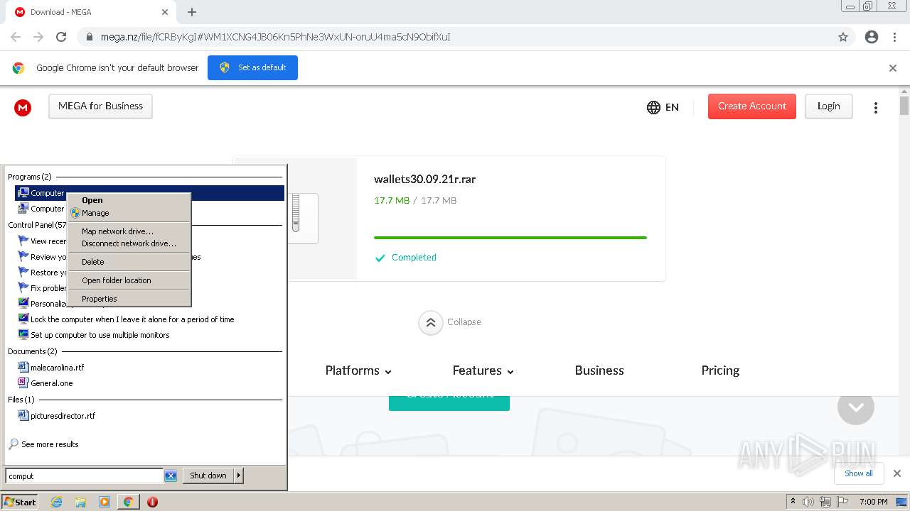Open Properties from the context menu
This screenshot has height=511, width=910.
coord(129,299)
